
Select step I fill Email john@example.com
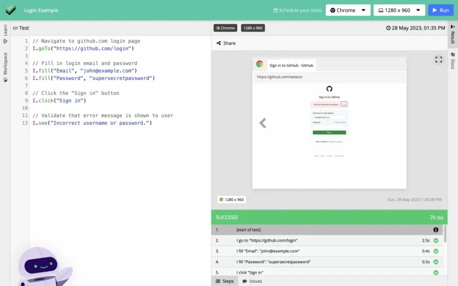327,251
